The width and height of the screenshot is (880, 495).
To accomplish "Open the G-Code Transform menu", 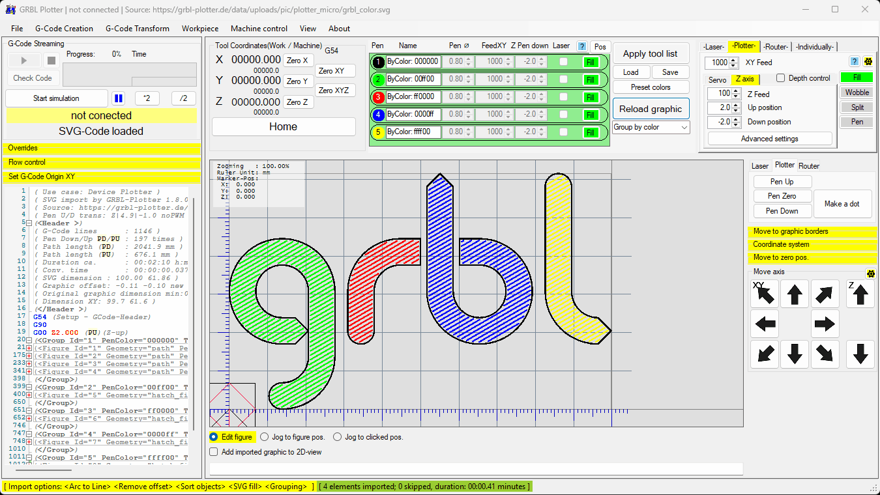I will tap(137, 29).
